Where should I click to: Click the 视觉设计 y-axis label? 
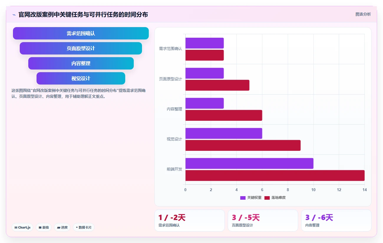click(x=174, y=139)
